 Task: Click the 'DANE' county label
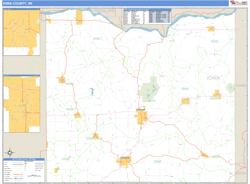point(241,86)
